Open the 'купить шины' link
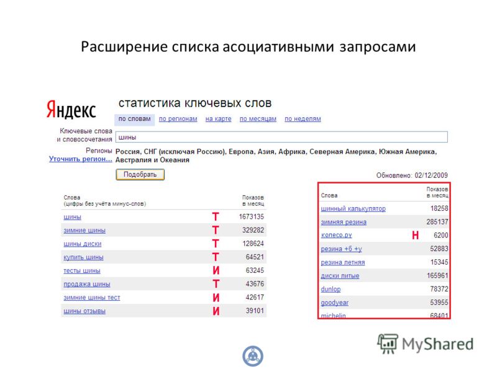Viewport: 497px width, 372px height. 83,257
